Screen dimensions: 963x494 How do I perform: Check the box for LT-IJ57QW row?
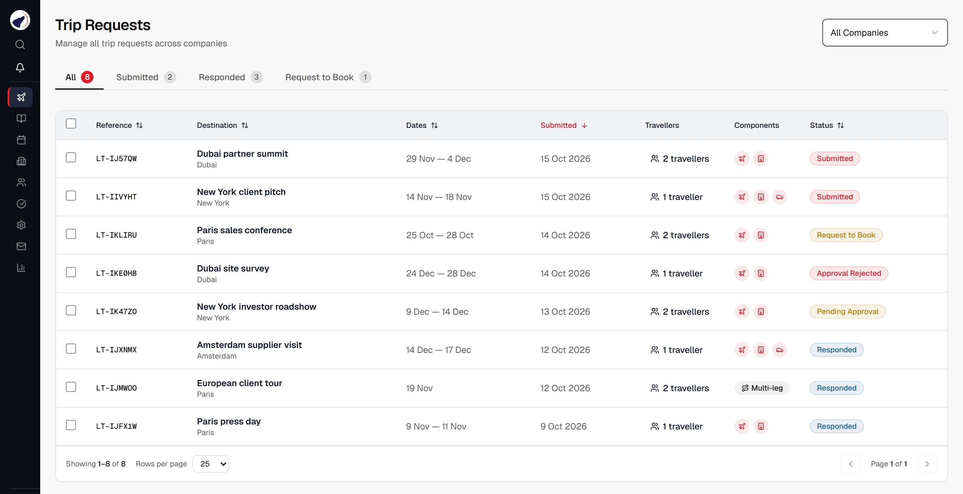(71, 158)
